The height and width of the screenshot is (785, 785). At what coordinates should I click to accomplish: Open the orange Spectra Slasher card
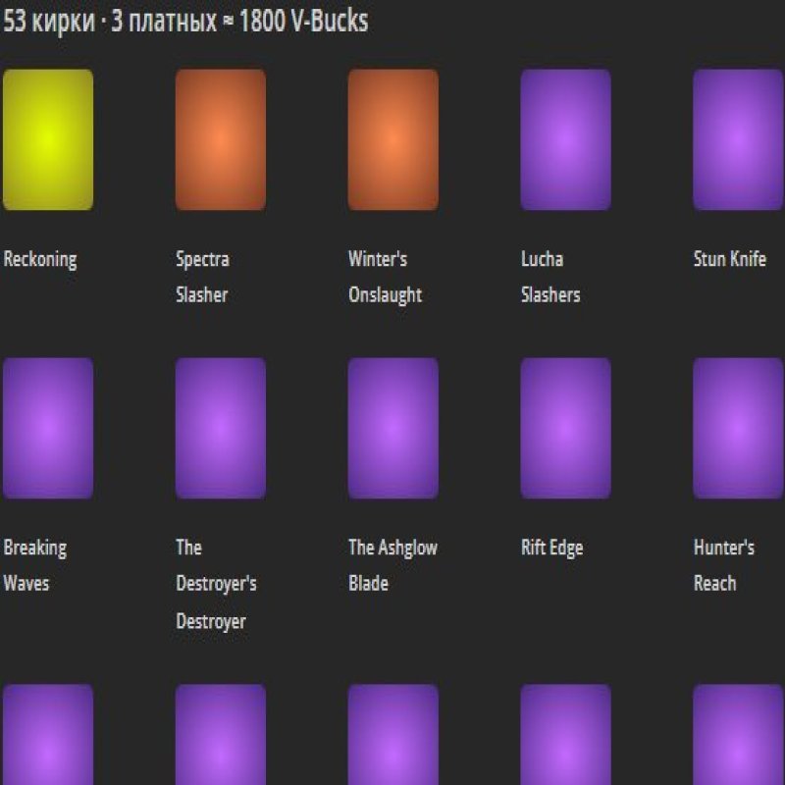220,137
